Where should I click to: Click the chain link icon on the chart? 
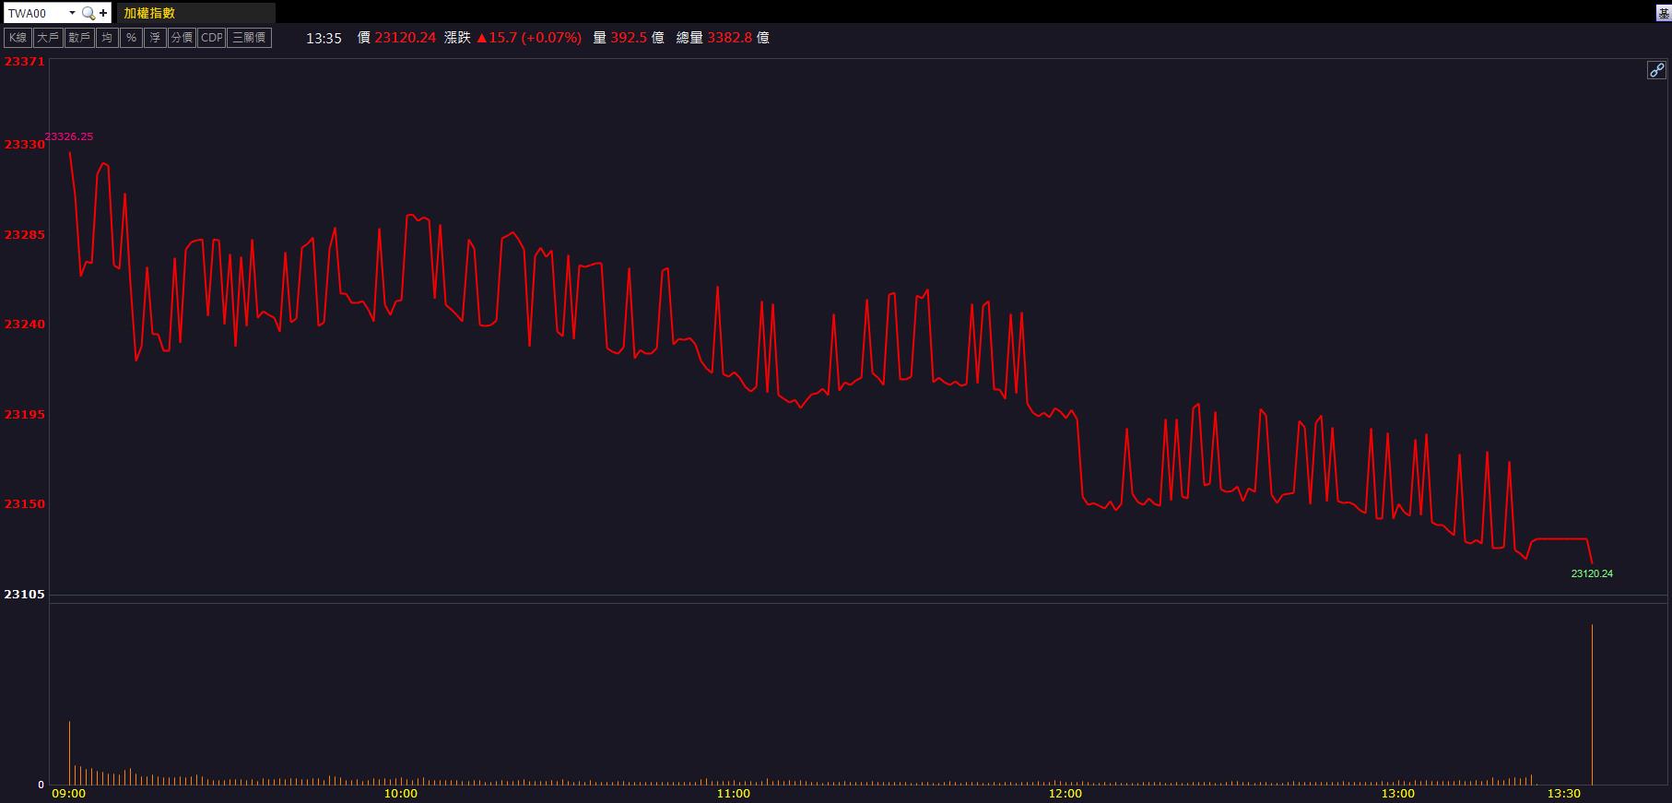pos(1656,70)
